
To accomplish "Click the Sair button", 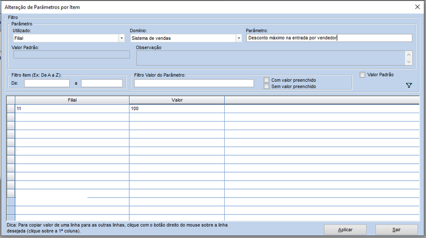I will coord(396,229).
